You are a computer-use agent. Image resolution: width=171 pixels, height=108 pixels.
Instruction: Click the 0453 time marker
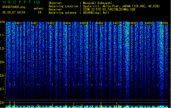point(51,23)
